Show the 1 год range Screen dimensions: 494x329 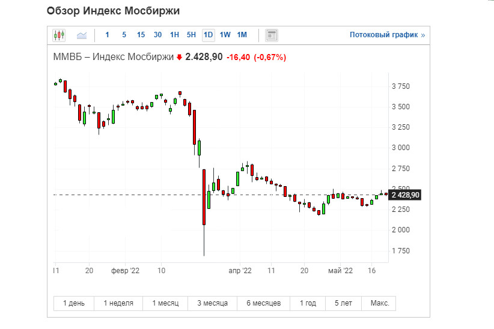click(x=308, y=303)
